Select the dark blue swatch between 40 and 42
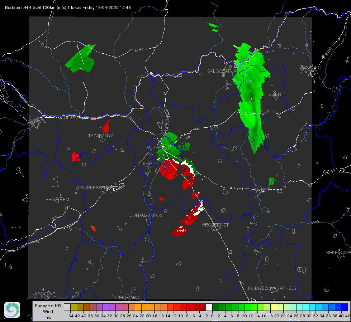Image resolution: width=351 pixels, height=322 pixels. point(345,307)
